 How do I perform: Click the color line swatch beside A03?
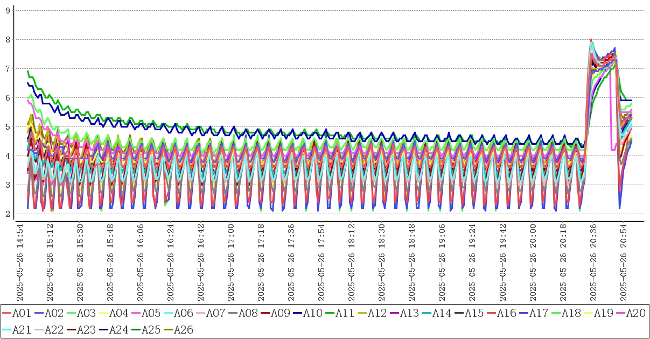71,313
